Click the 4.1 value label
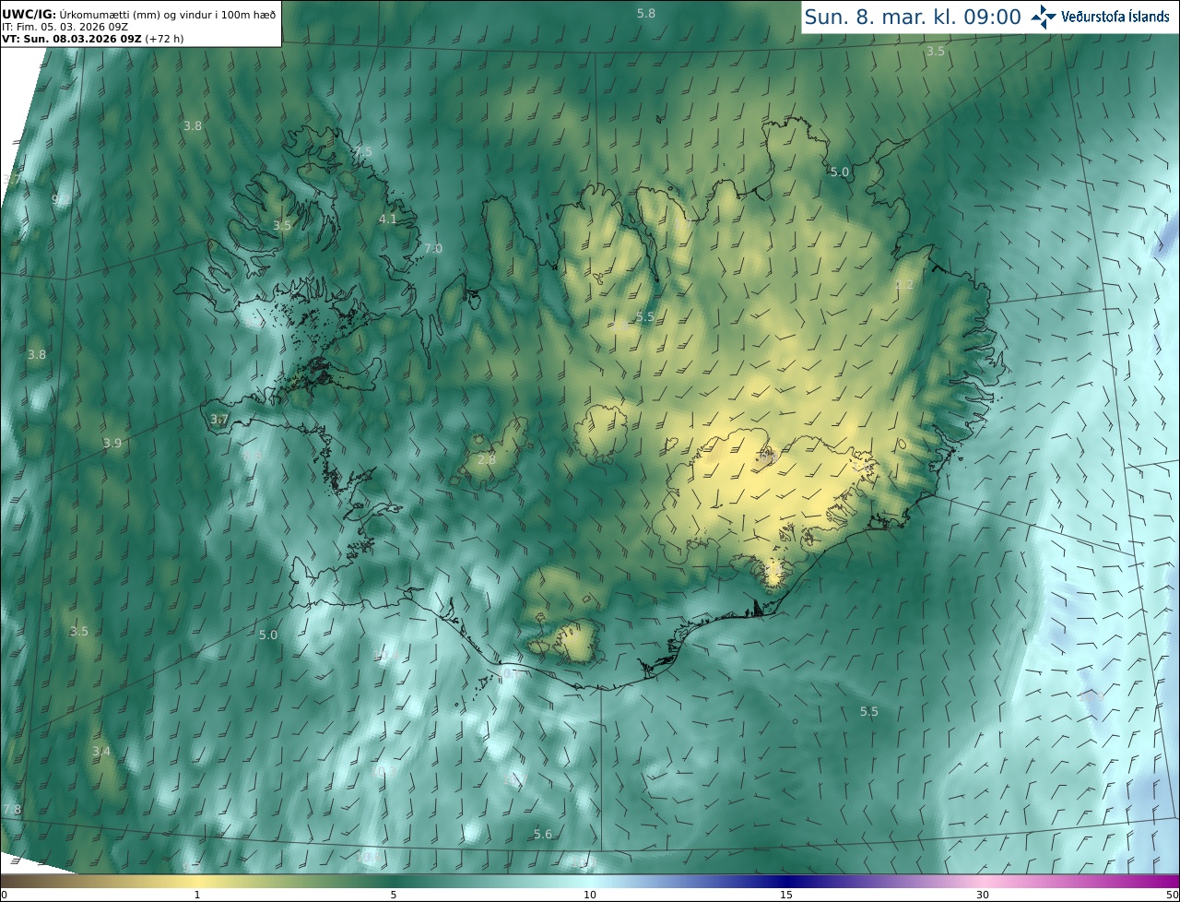The height and width of the screenshot is (902, 1180). (x=388, y=219)
